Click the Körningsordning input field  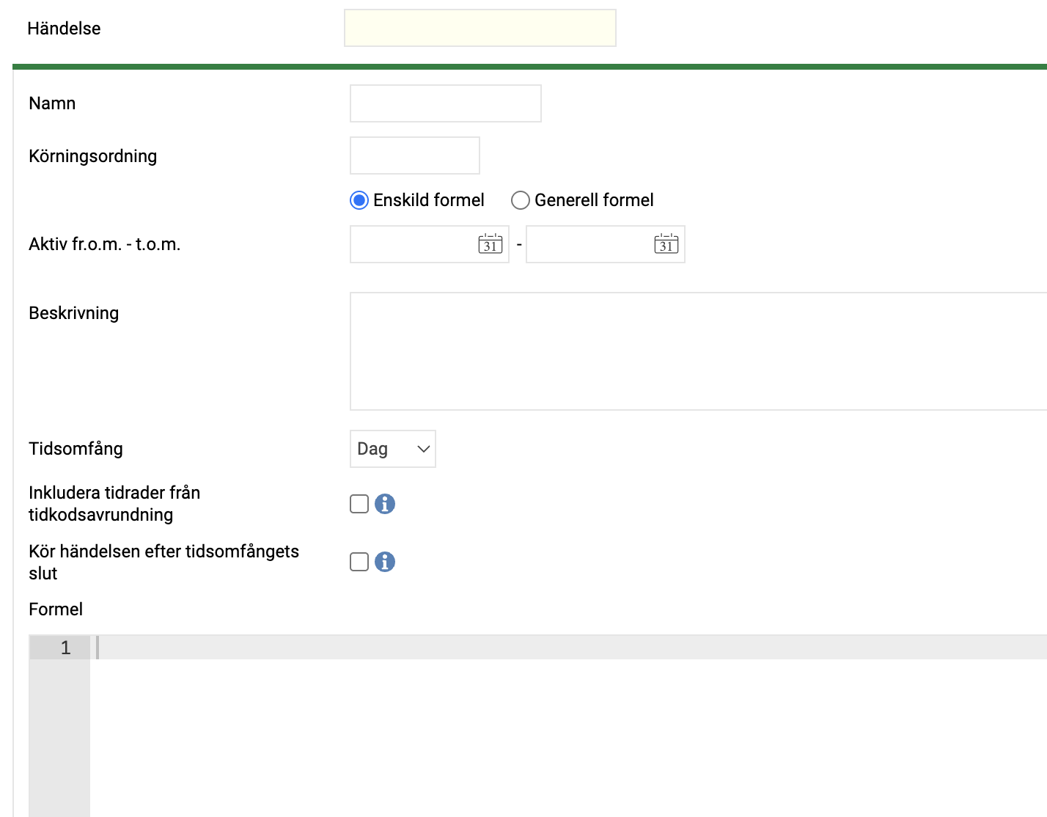[x=415, y=155]
